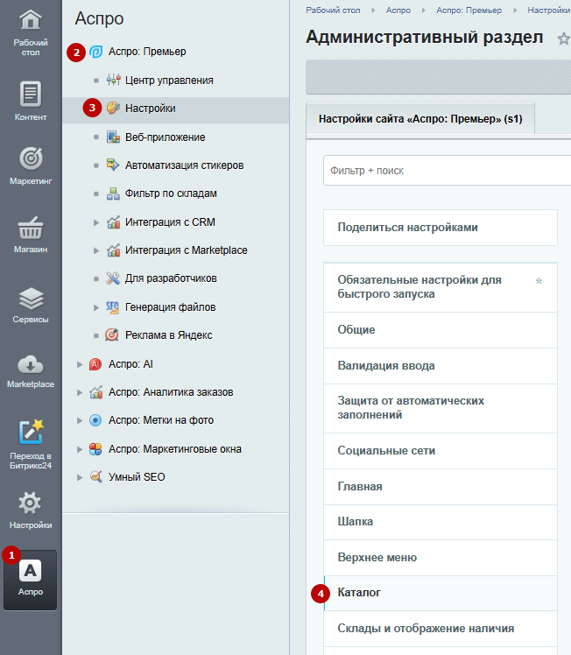
Task: Select the Для разработчиков tree label
Action: point(171,278)
